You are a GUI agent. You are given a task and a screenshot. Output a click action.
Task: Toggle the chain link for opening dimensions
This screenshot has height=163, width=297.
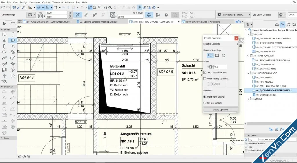[70, 15]
